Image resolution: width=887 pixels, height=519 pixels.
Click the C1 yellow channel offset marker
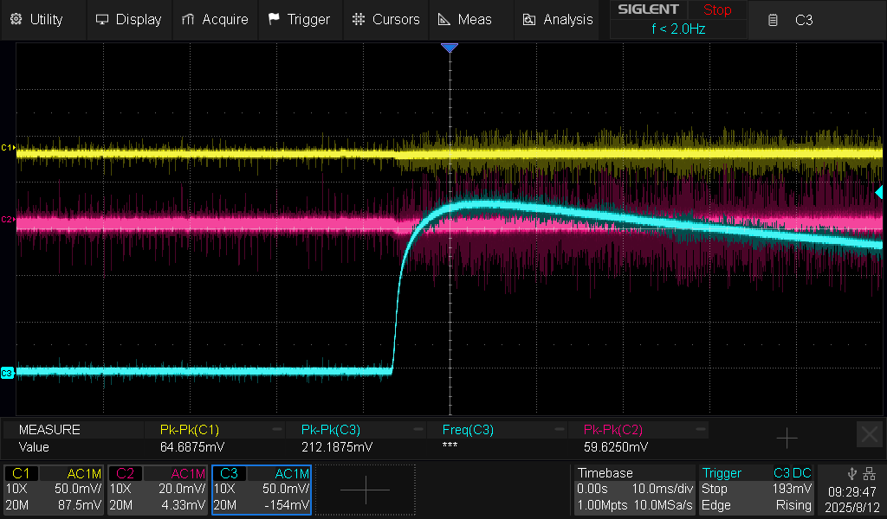click(x=8, y=148)
